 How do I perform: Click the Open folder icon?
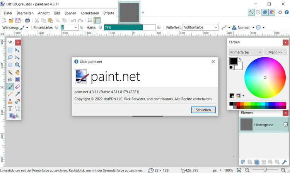(11, 20)
